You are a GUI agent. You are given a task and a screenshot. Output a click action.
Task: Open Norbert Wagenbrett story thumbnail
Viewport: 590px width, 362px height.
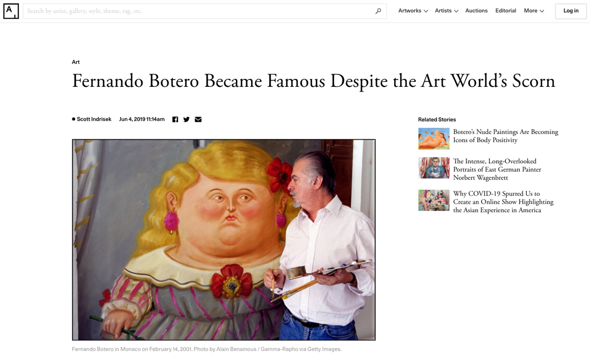pyautogui.click(x=433, y=168)
